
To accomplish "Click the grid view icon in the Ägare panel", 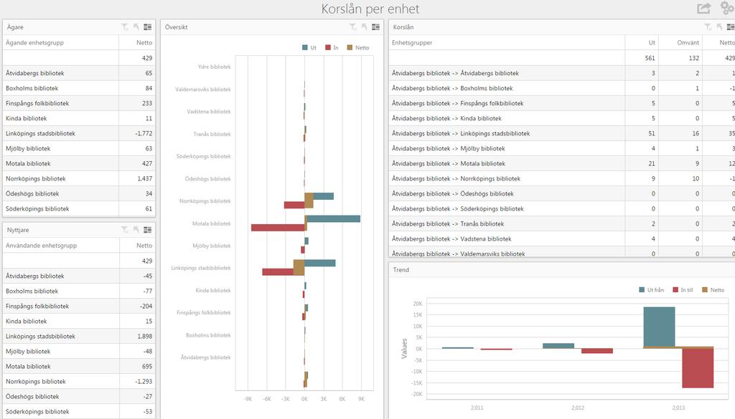I will click(148, 27).
